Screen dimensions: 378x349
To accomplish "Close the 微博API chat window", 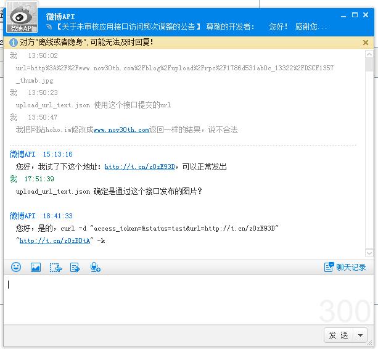I will coord(366,15).
